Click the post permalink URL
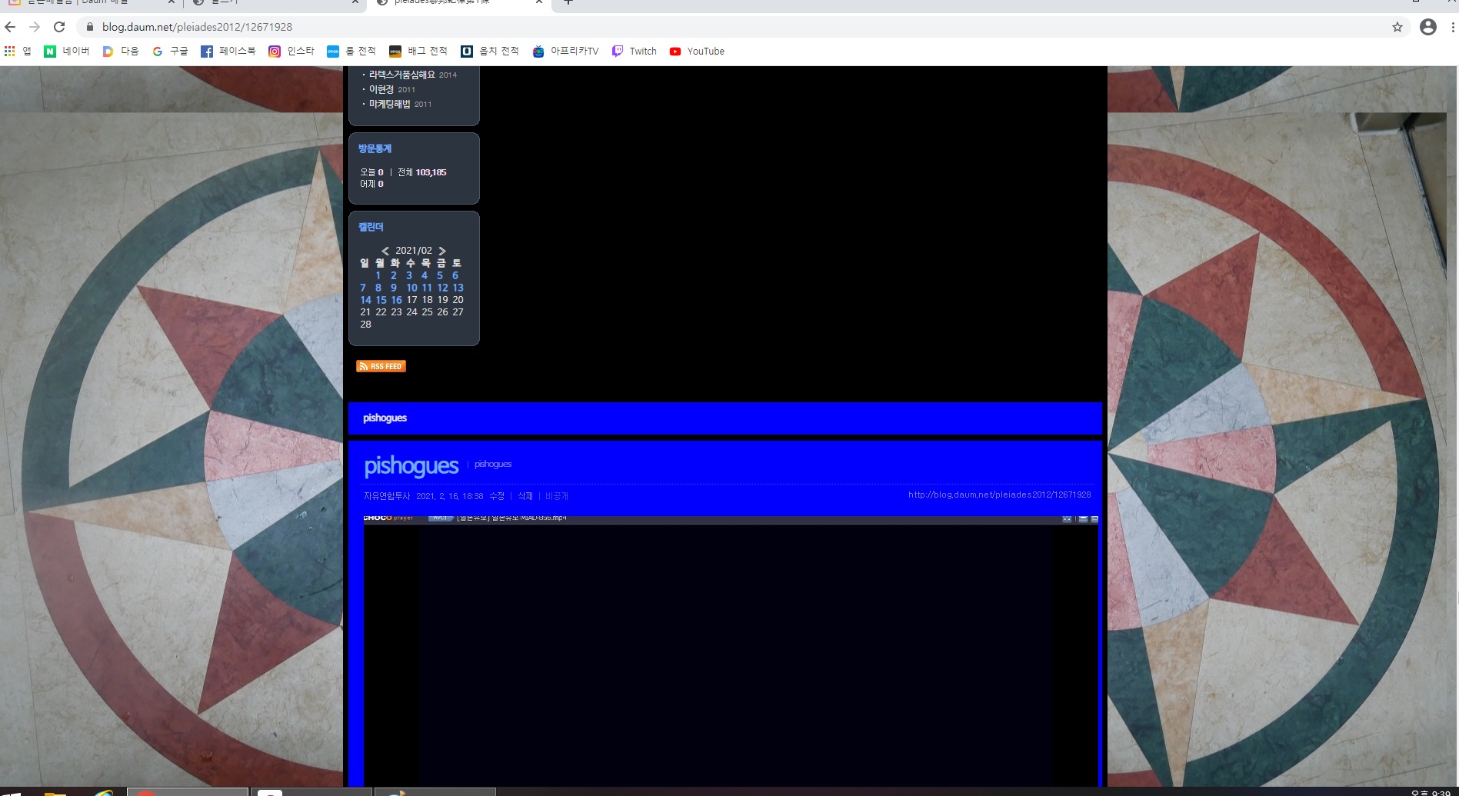Screen dimensions: 1459x796 coord(1000,495)
